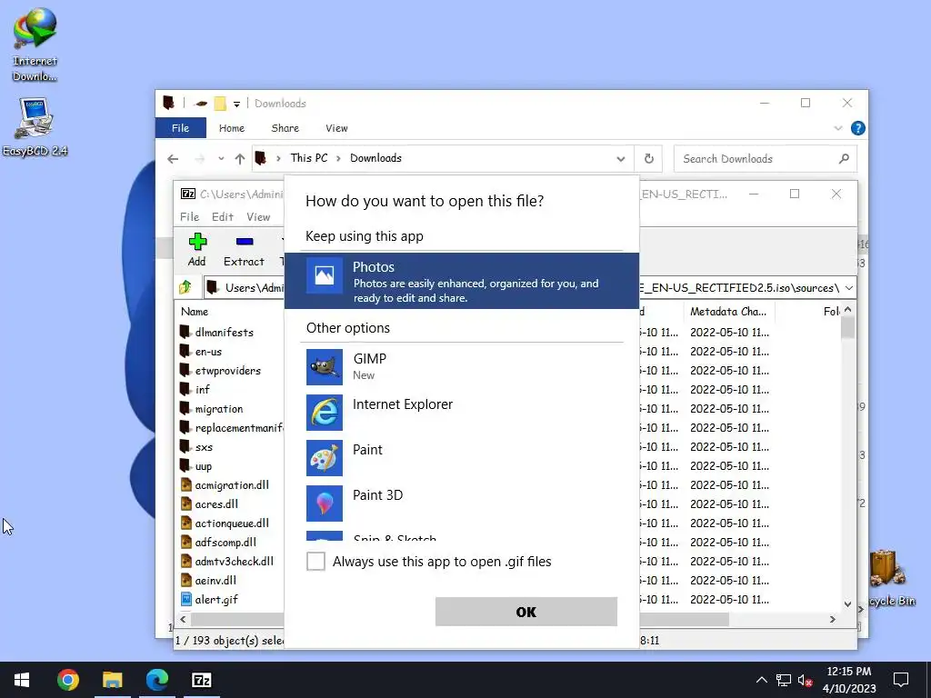Image resolution: width=931 pixels, height=698 pixels.
Task: Open Internet Download Manager desktop icon
Action: [x=35, y=45]
